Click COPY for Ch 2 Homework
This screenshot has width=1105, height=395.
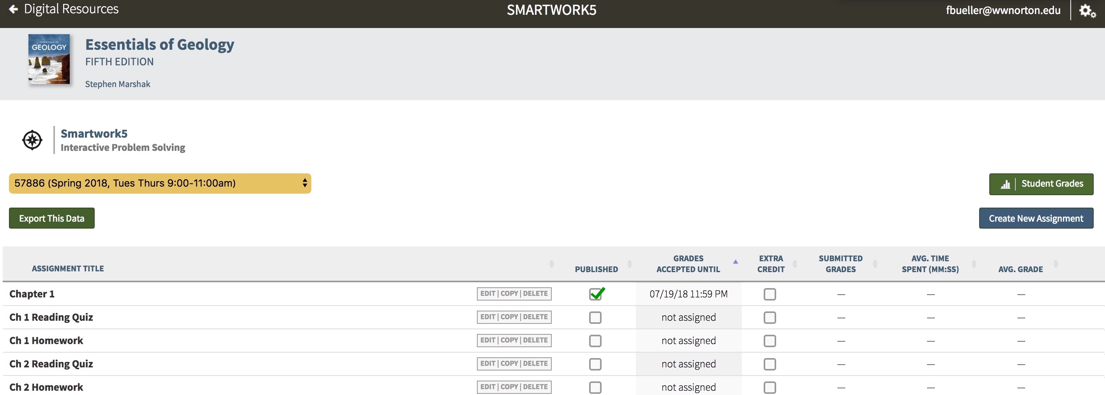(x=510, y=387)
